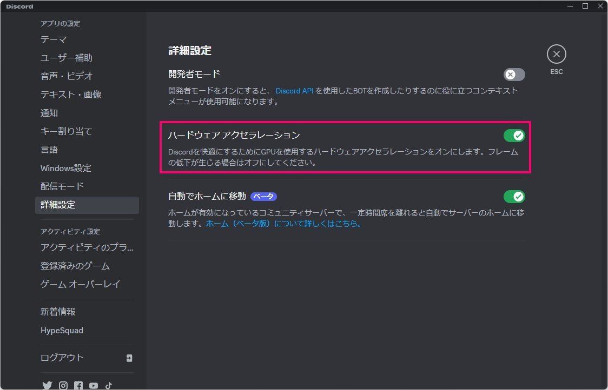Follow the Discord API link
This screenshot has width=608, height=390.
tap(294, 91)
